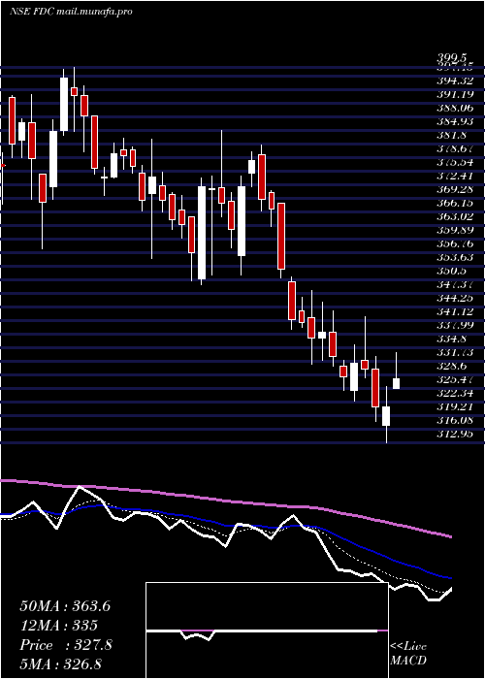Click the 391.19 price level label

[x=455, y=94]
